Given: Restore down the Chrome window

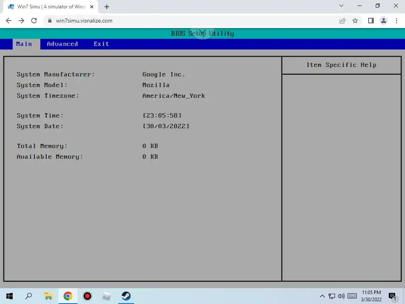Looking at the screenshot, I should pyautogui.click(x=378, y=6).
